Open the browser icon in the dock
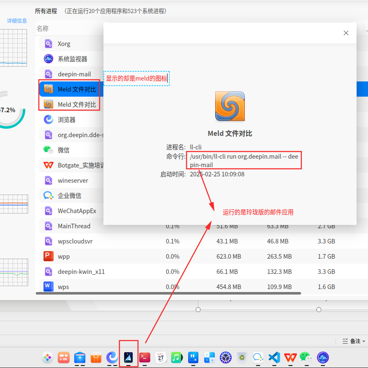Viewport: 368px width, 368px height. point(112,357)
